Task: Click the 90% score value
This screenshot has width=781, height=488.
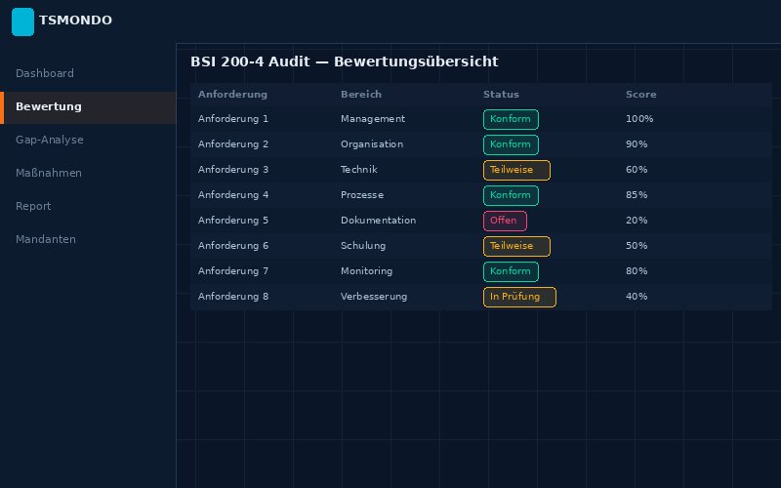Action: pos(637,144)
